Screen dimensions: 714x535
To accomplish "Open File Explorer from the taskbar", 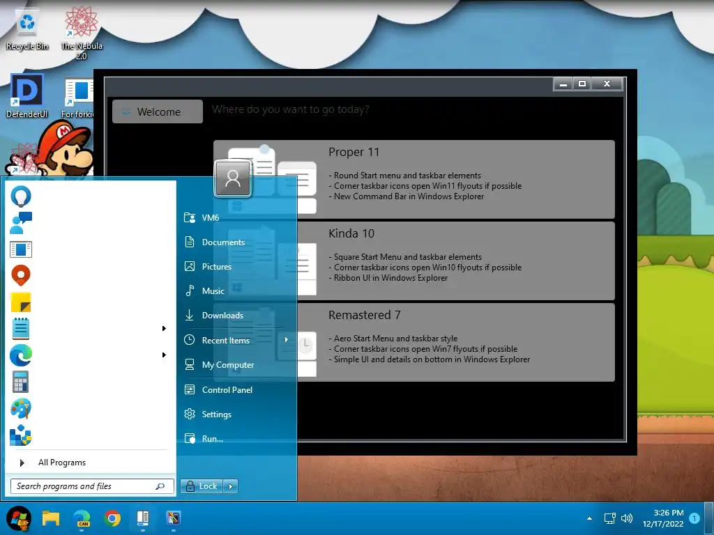I will click(x=51, y=518).
